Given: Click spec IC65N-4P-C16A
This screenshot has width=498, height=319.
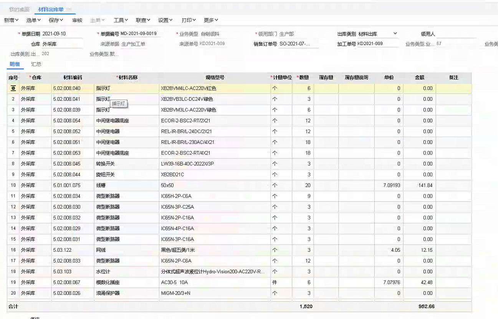Looking at the screenshot, I should coord(215,228).
